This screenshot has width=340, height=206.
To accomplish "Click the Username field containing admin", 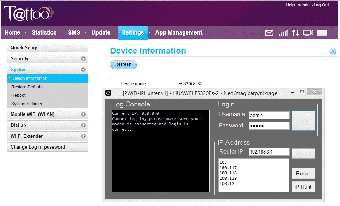I will point(269,115).
